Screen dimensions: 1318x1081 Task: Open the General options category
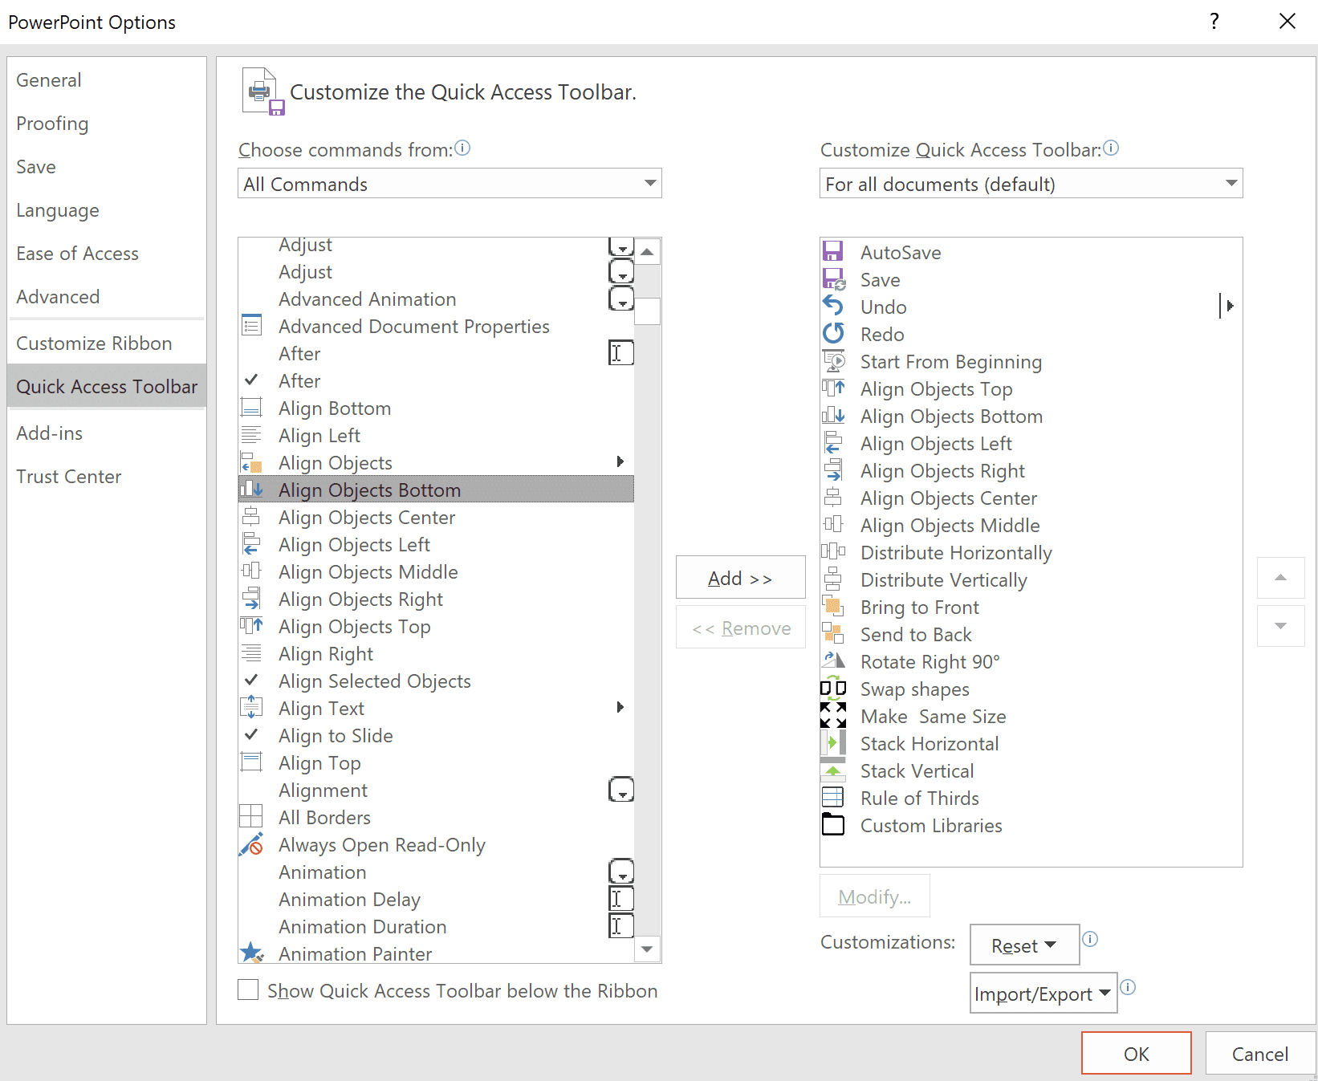tap(107, 80)
